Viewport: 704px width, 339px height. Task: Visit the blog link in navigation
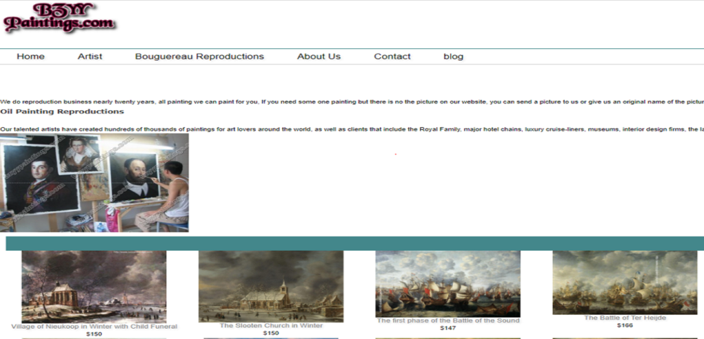click(x=454, y=56)
